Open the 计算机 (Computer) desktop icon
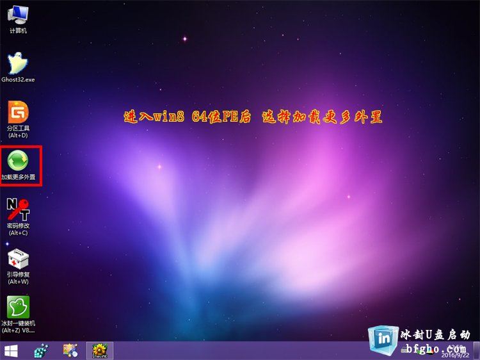480x360 pixels. [18, 19]
